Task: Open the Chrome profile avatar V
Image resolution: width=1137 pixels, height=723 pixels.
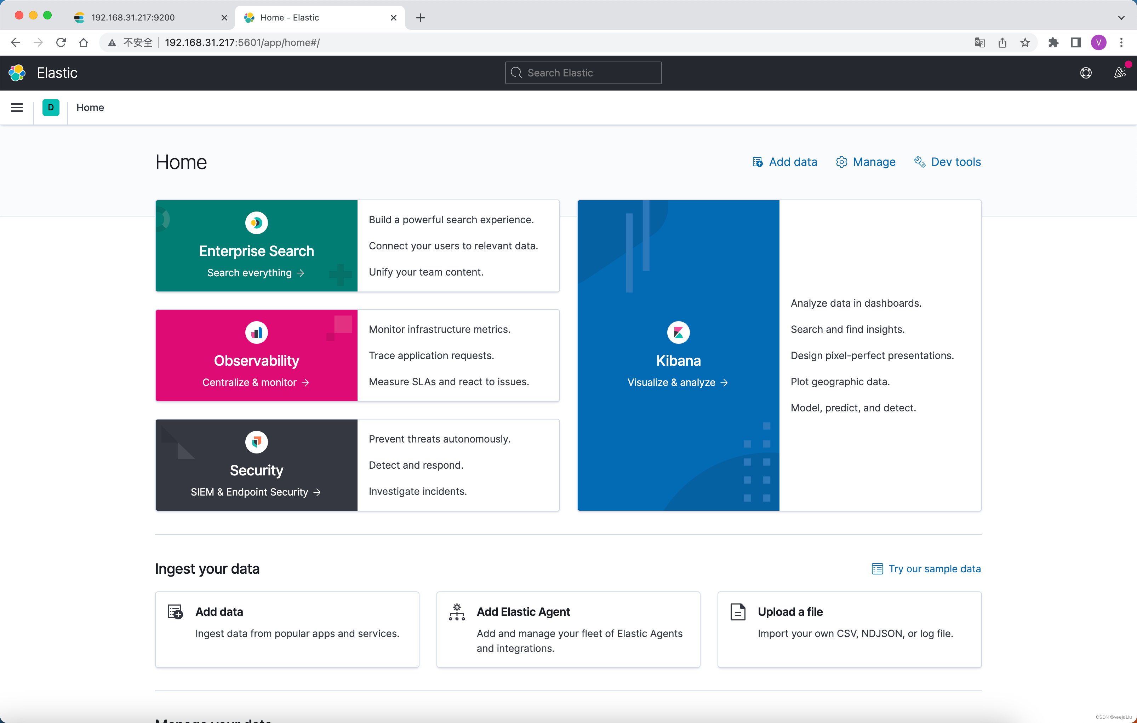Action: click(1098, 42)
